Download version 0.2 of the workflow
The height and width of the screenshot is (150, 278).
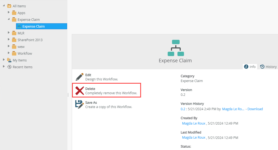coord(255,109)
